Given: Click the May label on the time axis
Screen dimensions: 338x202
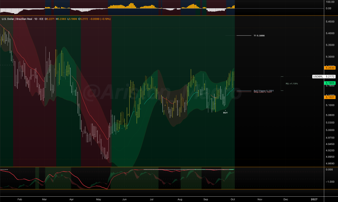Looking at the screenshot, I should [x=98, y=200].
